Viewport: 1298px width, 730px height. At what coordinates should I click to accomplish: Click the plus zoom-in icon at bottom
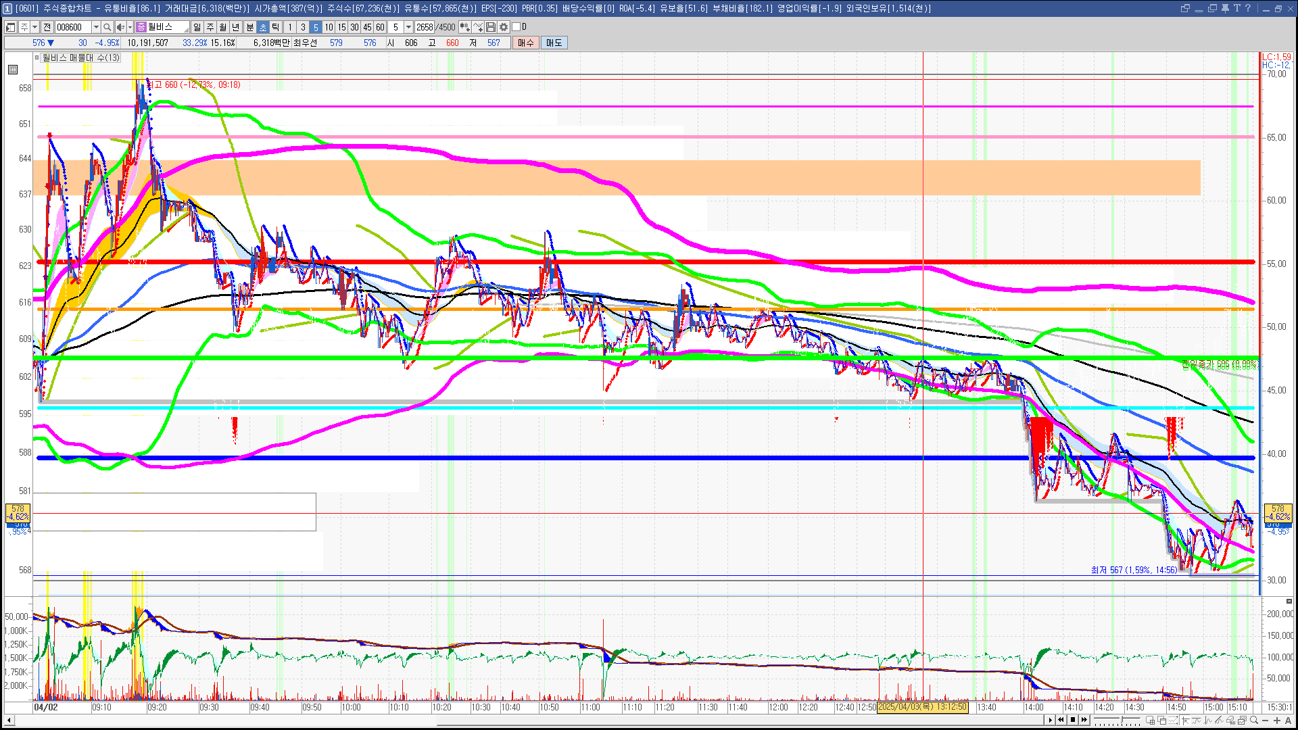(1276, 721)
